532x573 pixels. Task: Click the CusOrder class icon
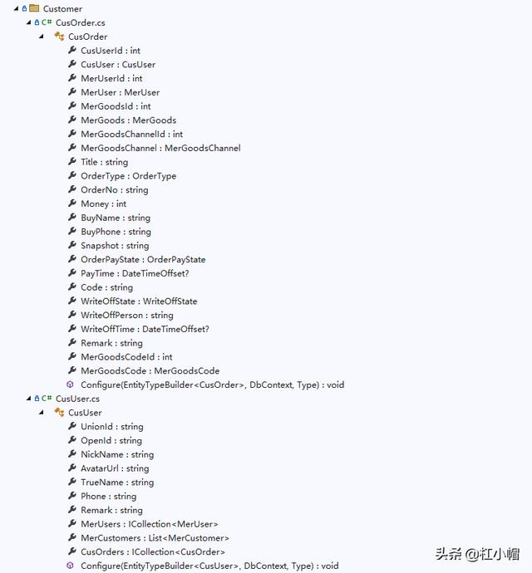[59, 37]
